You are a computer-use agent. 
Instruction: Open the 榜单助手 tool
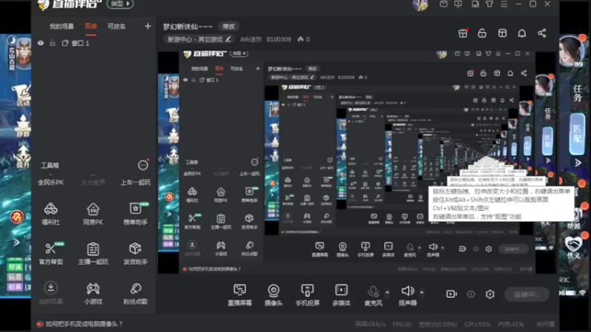(x=135, y=214)
